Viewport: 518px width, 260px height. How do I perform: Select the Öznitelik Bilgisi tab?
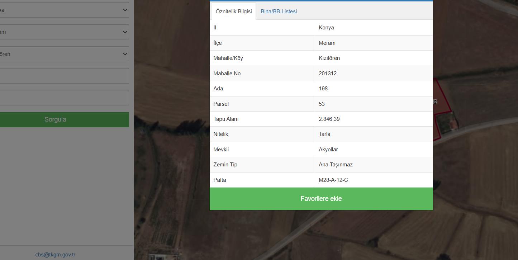pyautogui.click(x=234, y=11)
